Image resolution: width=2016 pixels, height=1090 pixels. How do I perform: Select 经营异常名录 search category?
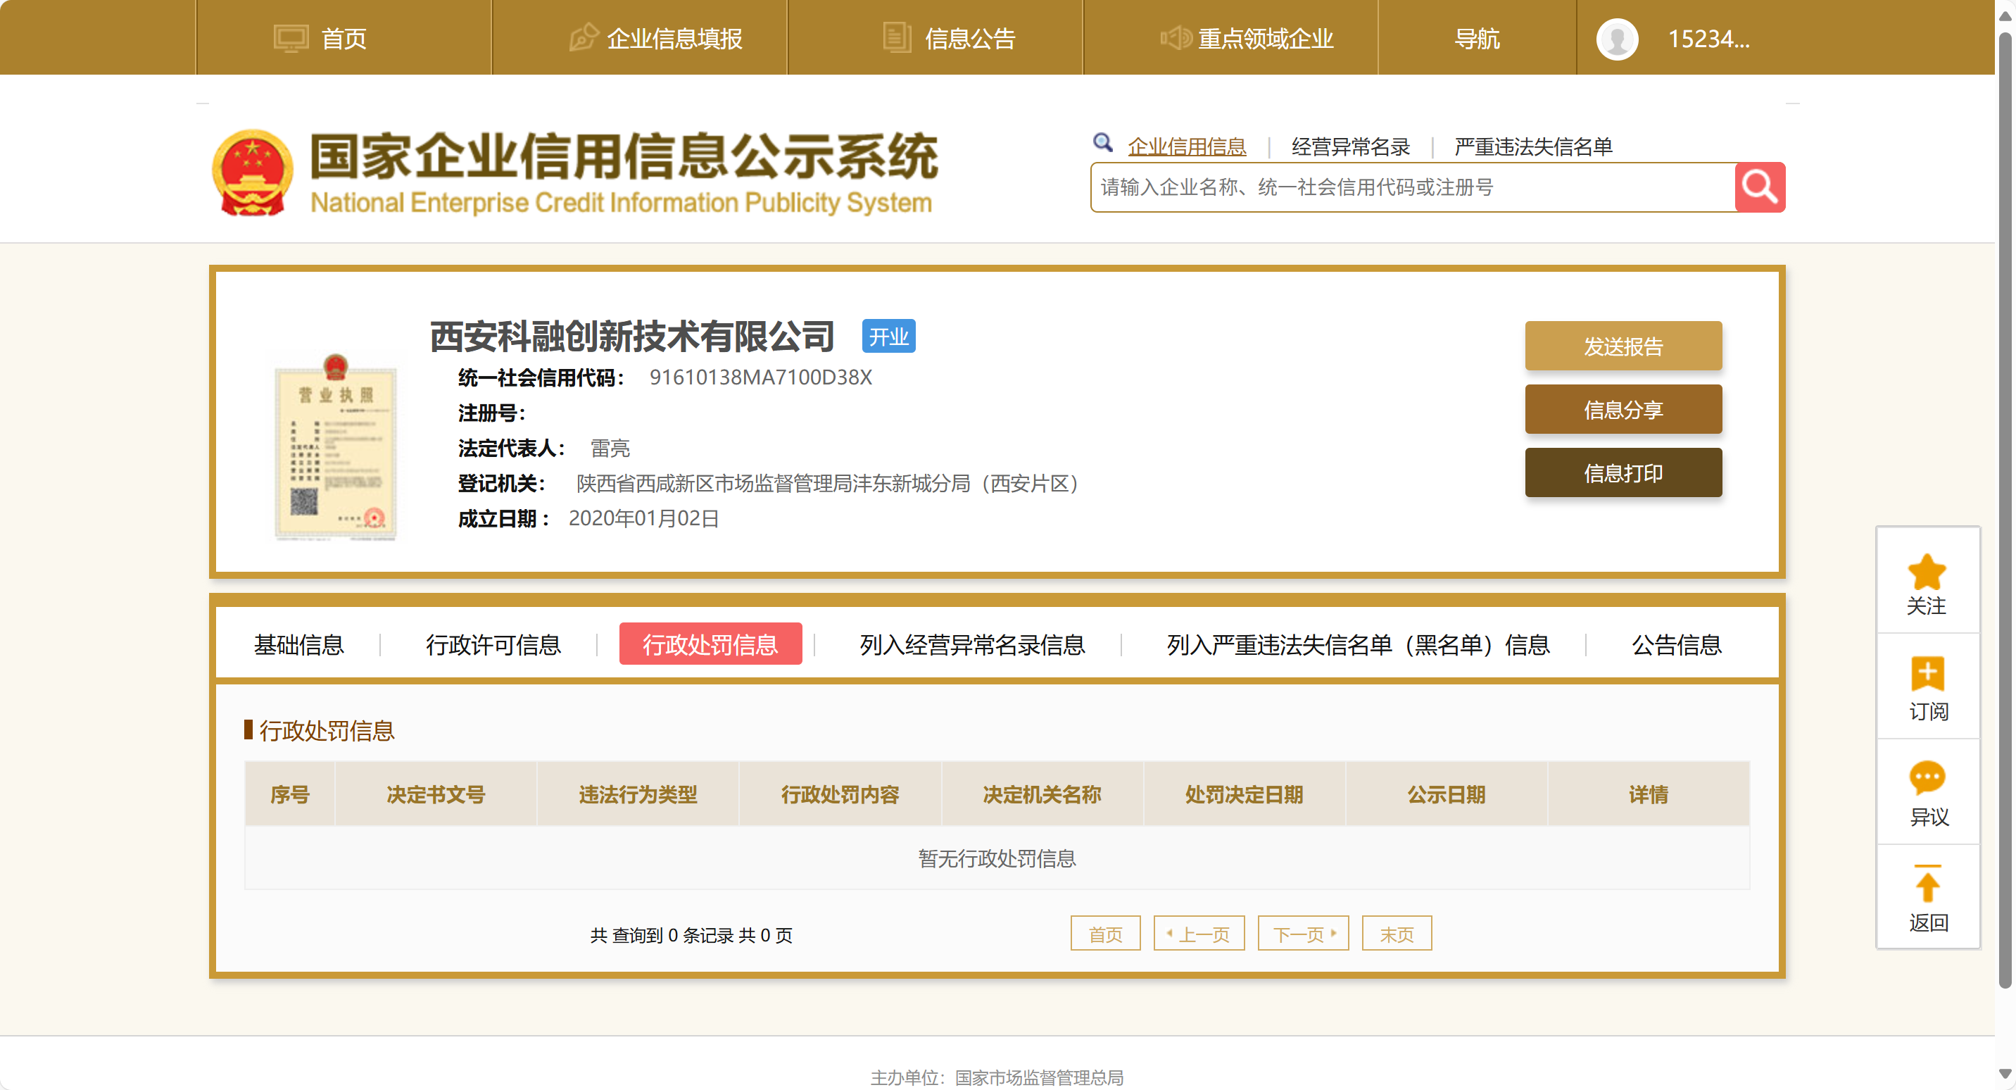pos(1350,146)
